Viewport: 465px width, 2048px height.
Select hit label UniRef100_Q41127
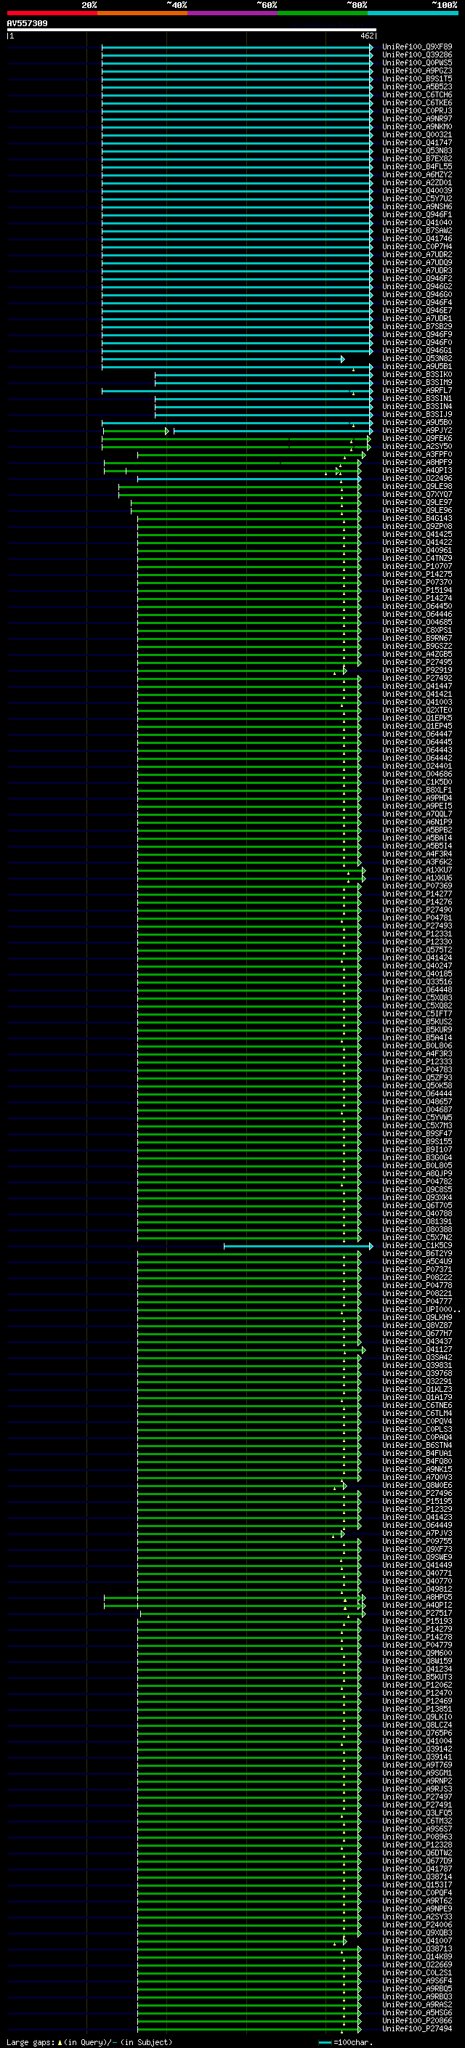(x=416, y=1349)
